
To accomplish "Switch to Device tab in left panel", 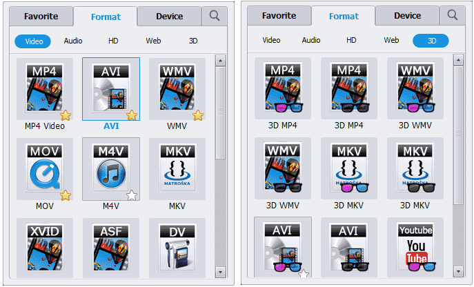I will click(169, 17).
